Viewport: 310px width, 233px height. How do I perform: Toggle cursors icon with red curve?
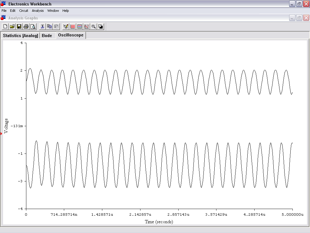[87, 27]
